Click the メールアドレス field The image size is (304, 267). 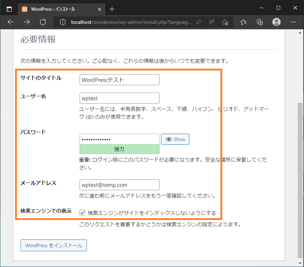(120, 185)
